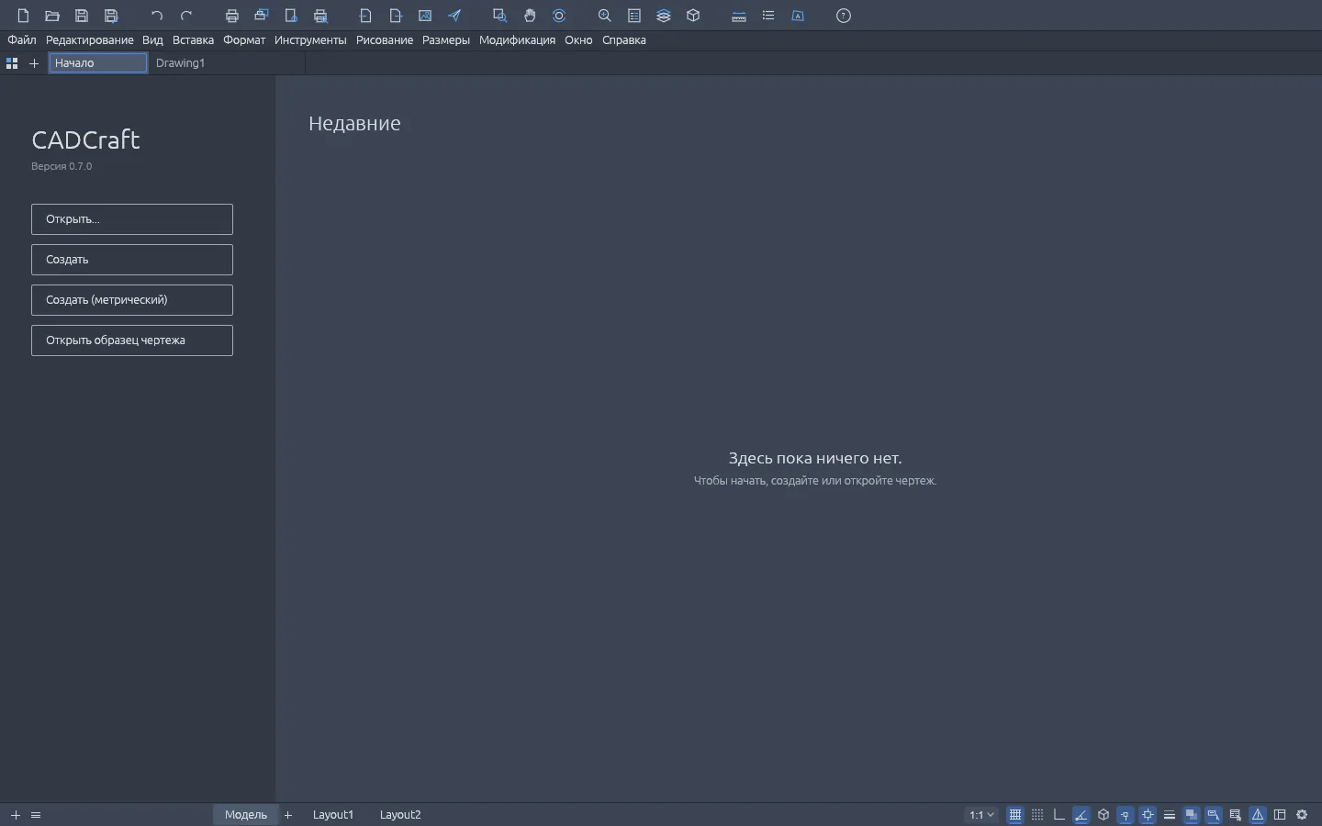The image size is (1322, 826).
Task: Click the Redo arrow icon
Action: pos(186,16)
